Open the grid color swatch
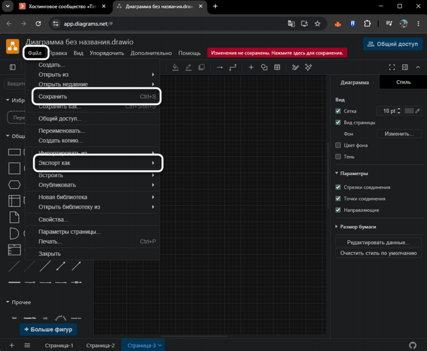Image resolution: width=427 pixels, height=351 pixels. [x=409, y=110]
